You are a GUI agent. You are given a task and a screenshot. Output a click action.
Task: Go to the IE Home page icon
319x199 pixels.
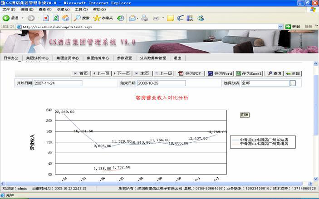pos(66,18)
